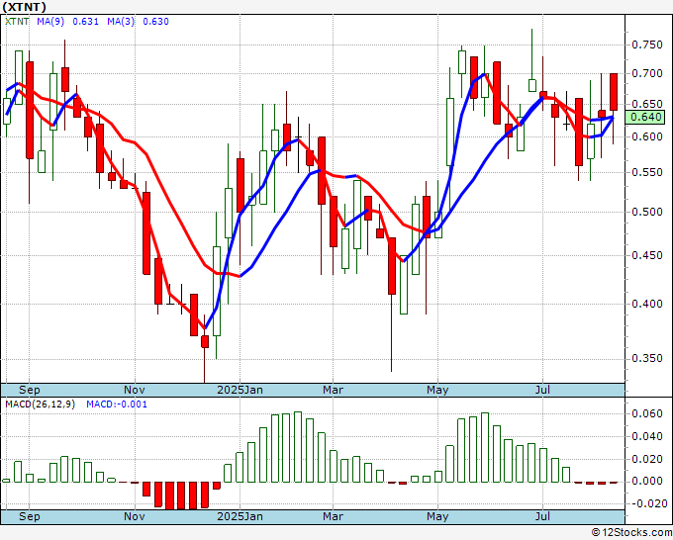Click Sep on the price chart timeline
673x540 pixels.
(29, 390)
